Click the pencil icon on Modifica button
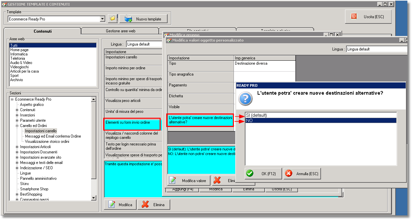Image resolution: width=412 pixels, height=220 pixels. (x=112, y=204)
